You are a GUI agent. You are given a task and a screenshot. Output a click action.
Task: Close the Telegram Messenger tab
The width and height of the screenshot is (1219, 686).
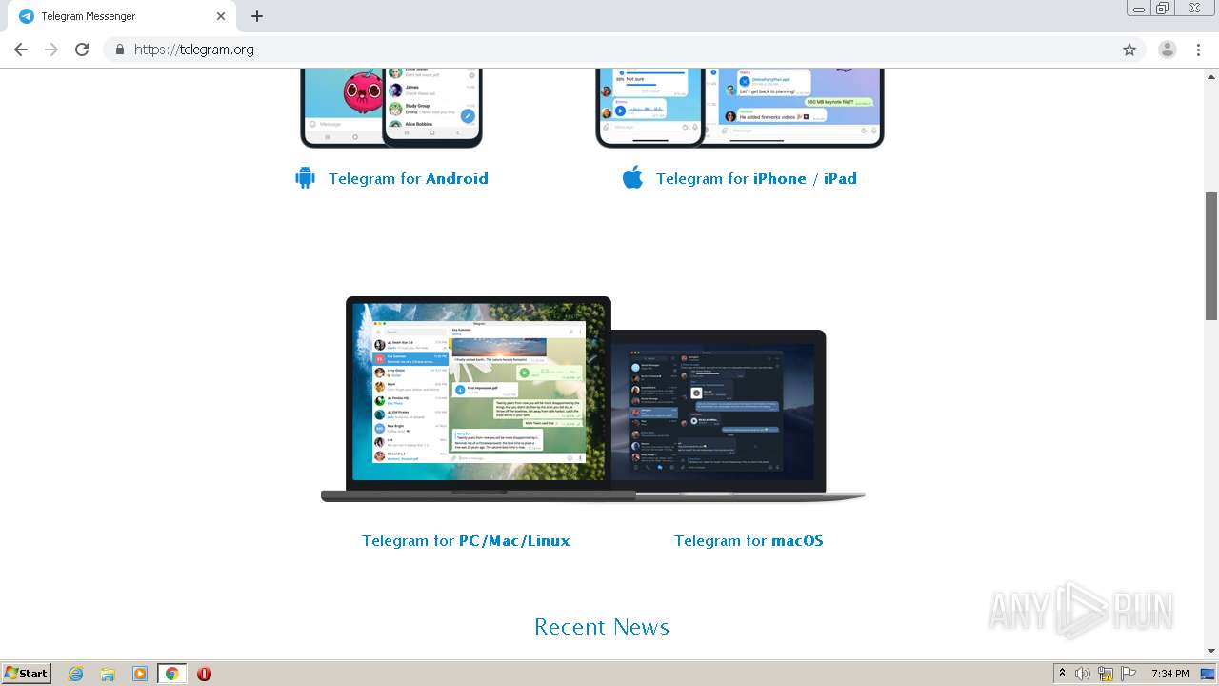[221, 16]
